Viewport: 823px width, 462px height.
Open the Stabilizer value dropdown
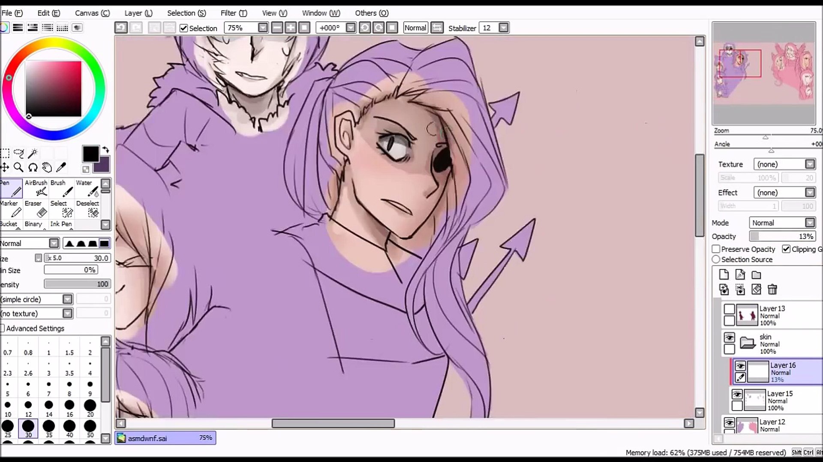point(504,28)
